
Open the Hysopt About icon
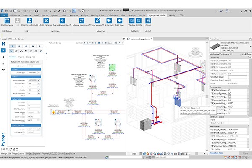click(148, 21)
